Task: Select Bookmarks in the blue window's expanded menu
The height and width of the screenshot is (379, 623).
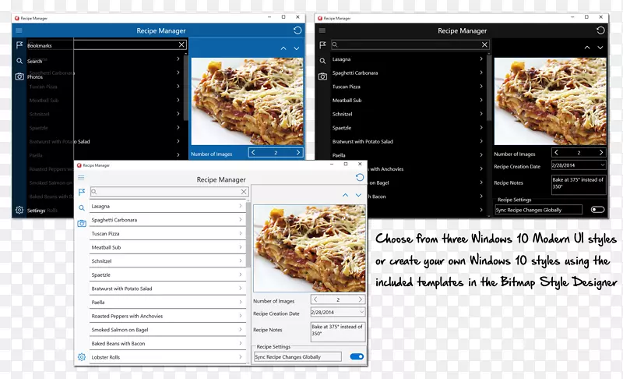Action: [x=40, y=46]
